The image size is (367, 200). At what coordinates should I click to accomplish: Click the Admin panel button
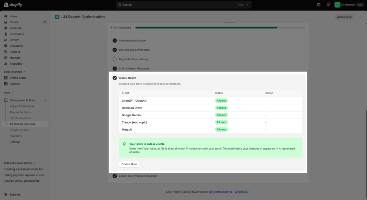344,17
